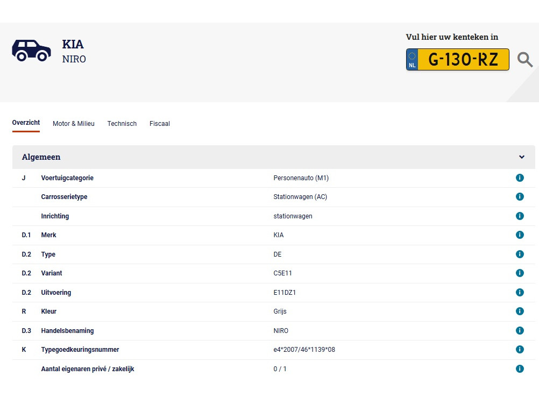The height and width of the screenshot is (404, 539).
Task: Collapse the Algemeen section chevron
Action: tap(521, 157)
